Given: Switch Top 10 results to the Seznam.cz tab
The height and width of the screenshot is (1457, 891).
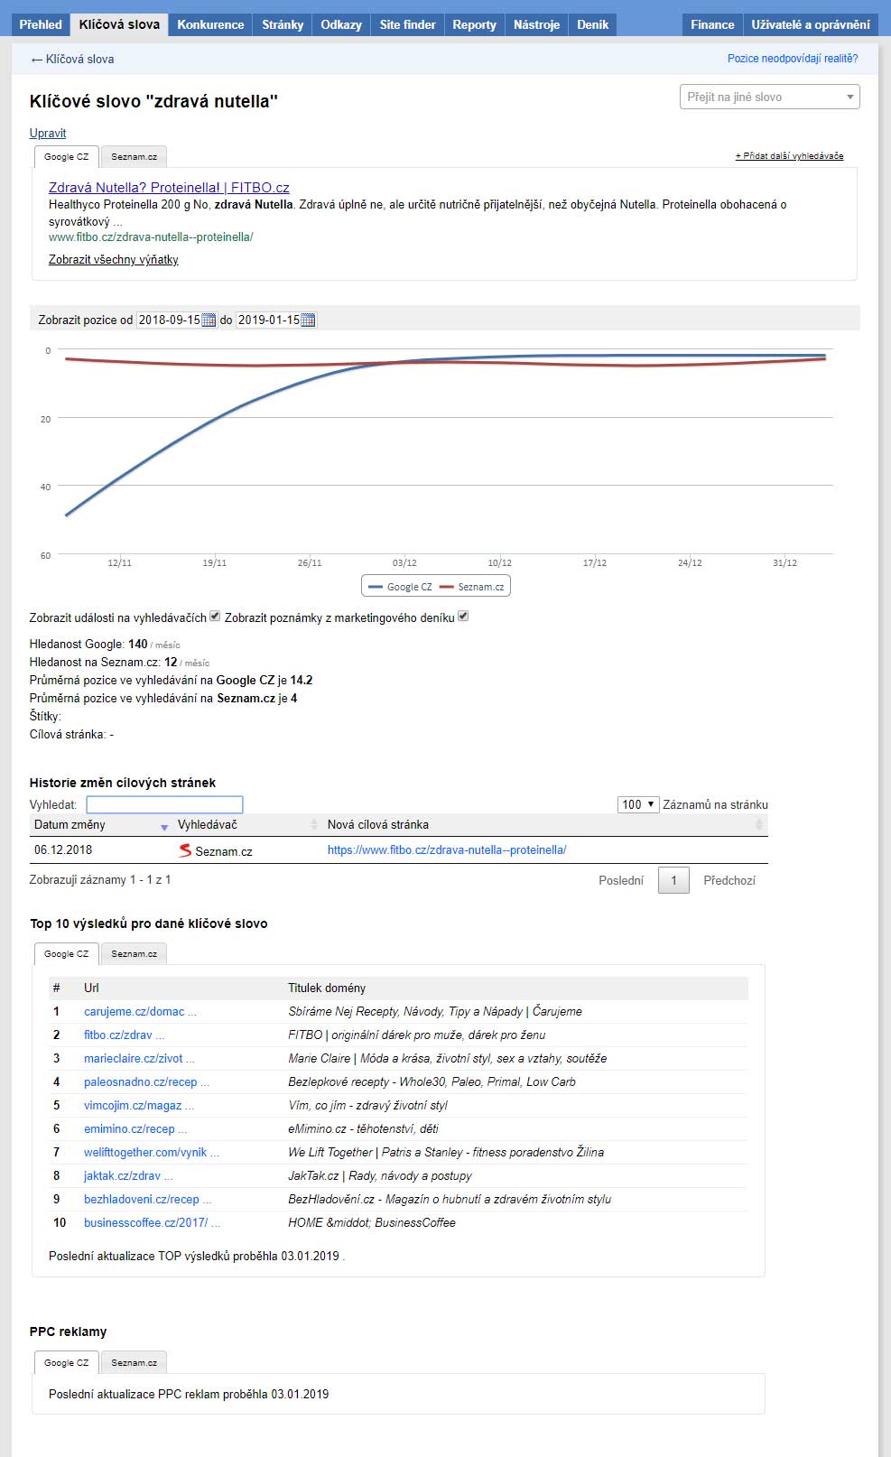Looking at the screenshot, I should (x=134, y=954).
